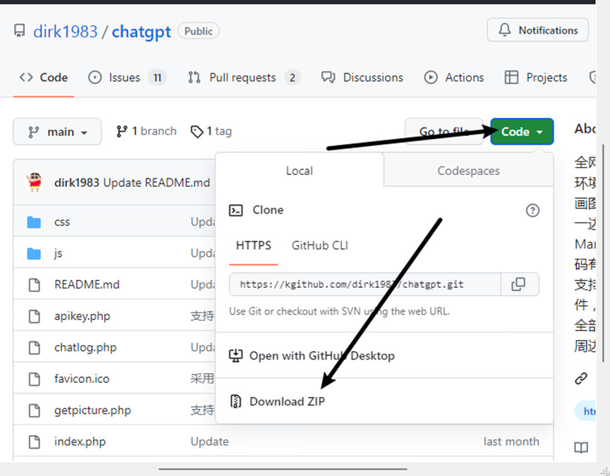Click the Go to file button
The height and width of the screenshot is (476, 610).
click(444, 132)
